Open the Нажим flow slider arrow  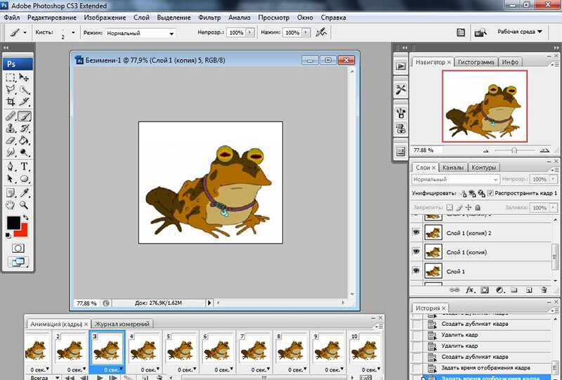click(x=306, y=32)
